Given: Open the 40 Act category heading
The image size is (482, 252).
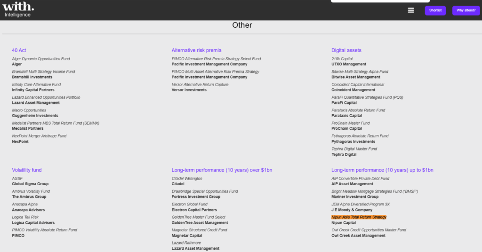Looking at the screenshot, I should [x=19, y=50].
